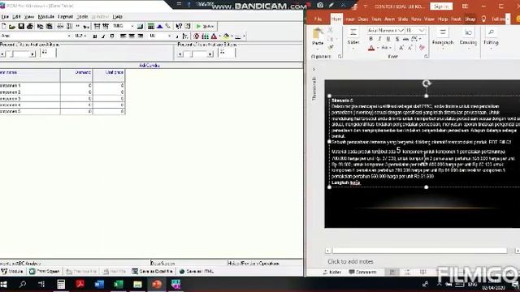Click the Demand column header
Image resolution: width=520 pixels, height=292 pixels.
pos(76,75)
